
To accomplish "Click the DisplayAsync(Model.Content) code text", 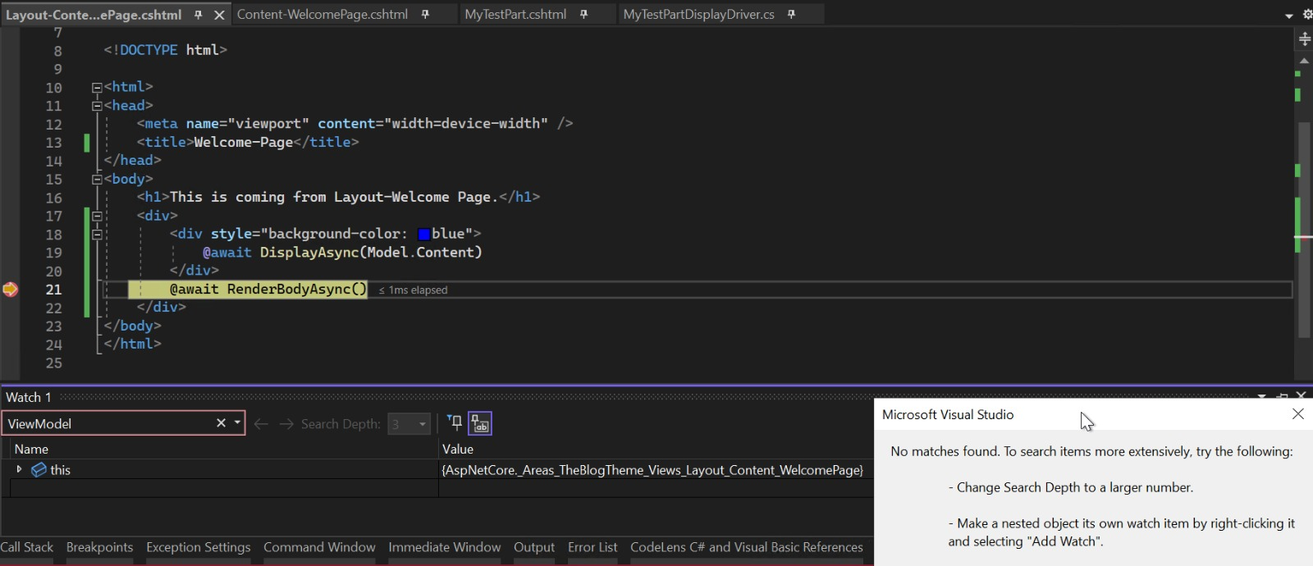I will (371, 253).
